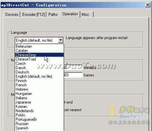Click the frames input field showing 83
Viewport: 152px width, 131px height.
(73, 75)
